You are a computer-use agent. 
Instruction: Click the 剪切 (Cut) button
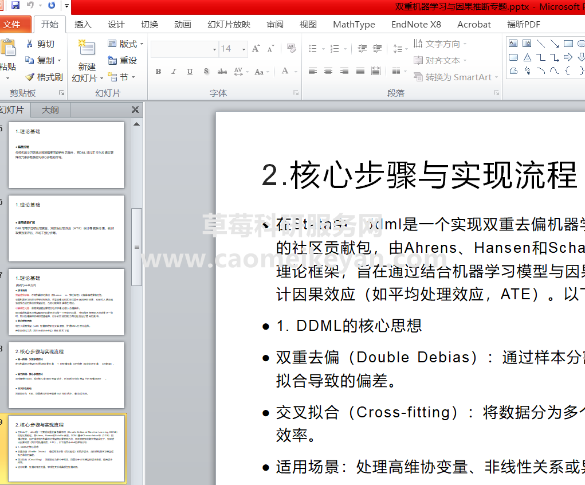tap(40, 44)
